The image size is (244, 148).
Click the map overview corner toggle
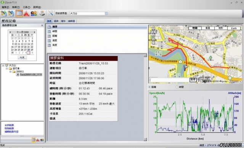(x=241, y=82)
